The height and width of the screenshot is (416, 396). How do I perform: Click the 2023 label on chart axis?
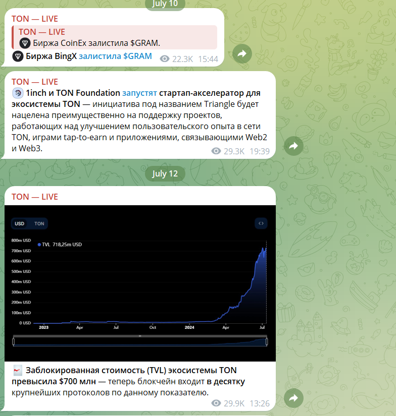click(44, 327)
